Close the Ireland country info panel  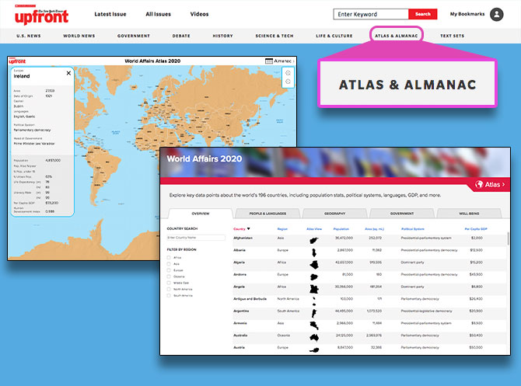pyautogui.click(x=68, y=73)
